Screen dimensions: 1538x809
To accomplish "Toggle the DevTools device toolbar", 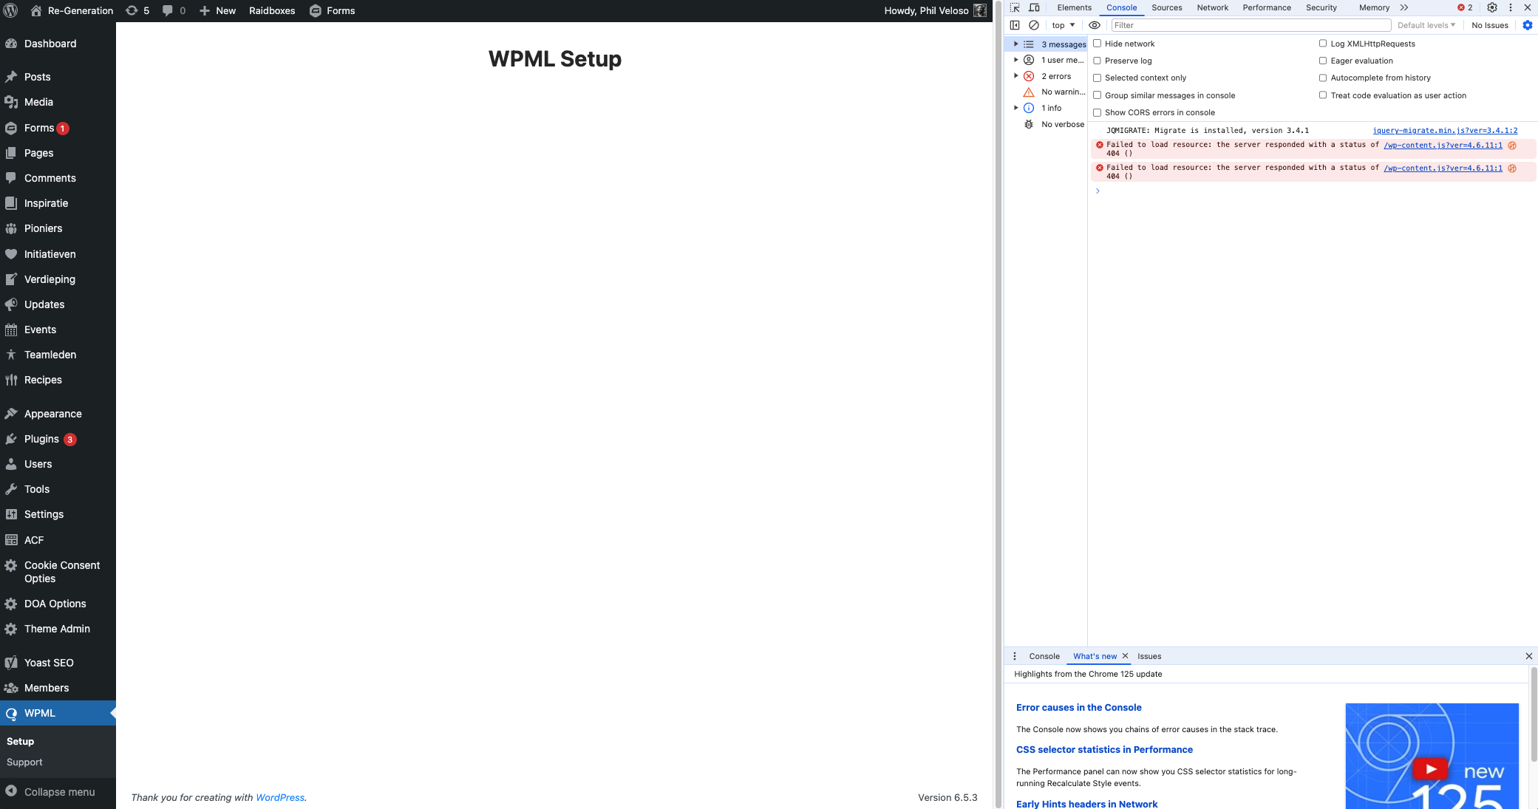I will point(1034,7).
